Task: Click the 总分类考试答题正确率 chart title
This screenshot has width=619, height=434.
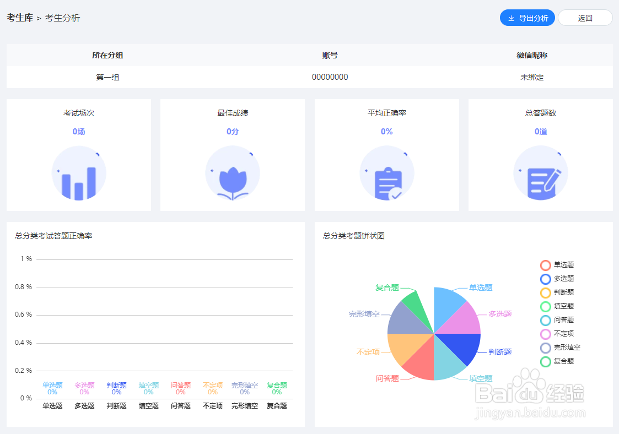Action: click(x=53, y=236)
